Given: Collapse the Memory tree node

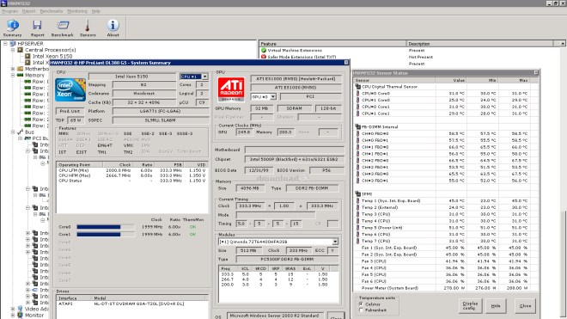Looking at the screenshot, I should [x=13, y=76].
